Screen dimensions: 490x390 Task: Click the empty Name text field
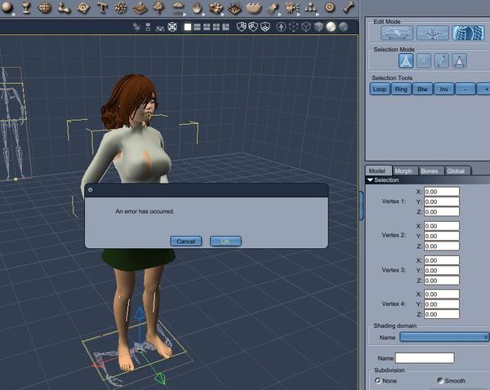tap(425, 358)
